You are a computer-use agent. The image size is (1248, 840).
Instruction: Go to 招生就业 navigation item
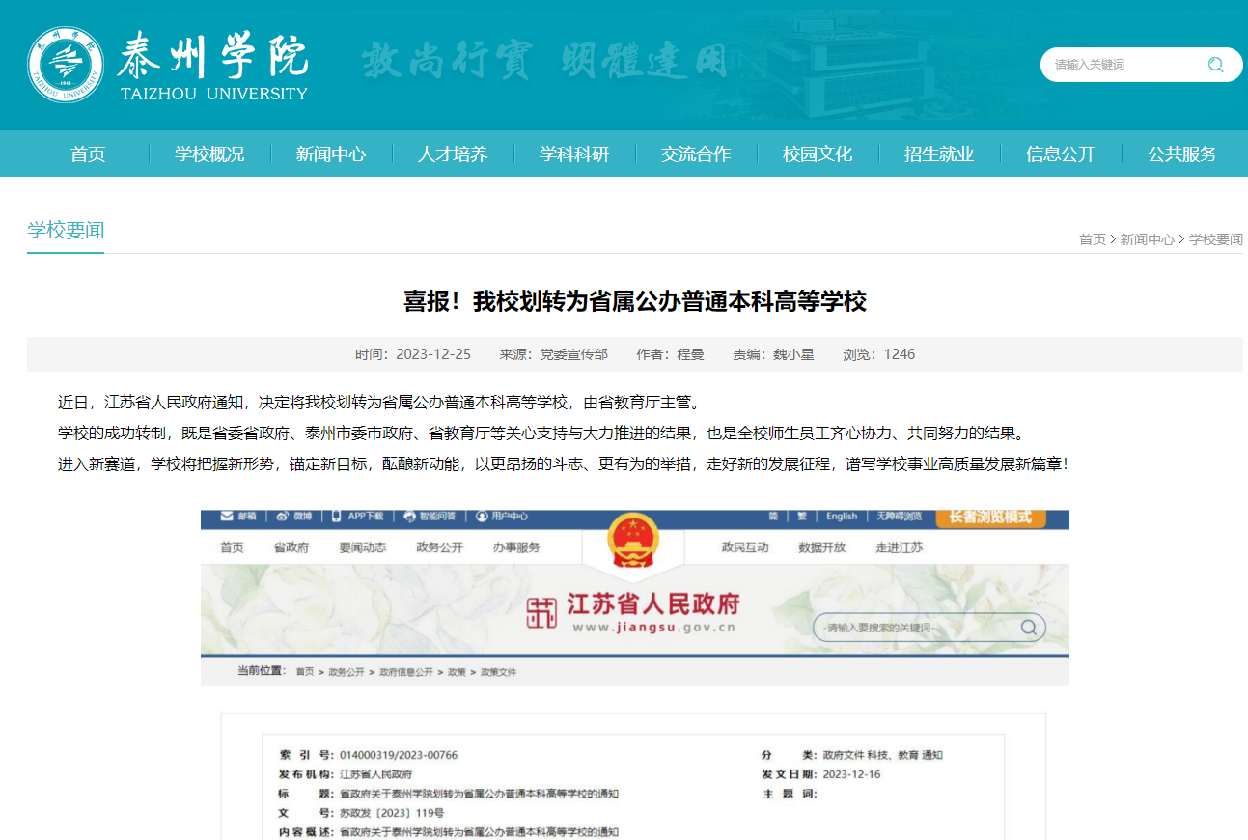click(x=939, y=154)
